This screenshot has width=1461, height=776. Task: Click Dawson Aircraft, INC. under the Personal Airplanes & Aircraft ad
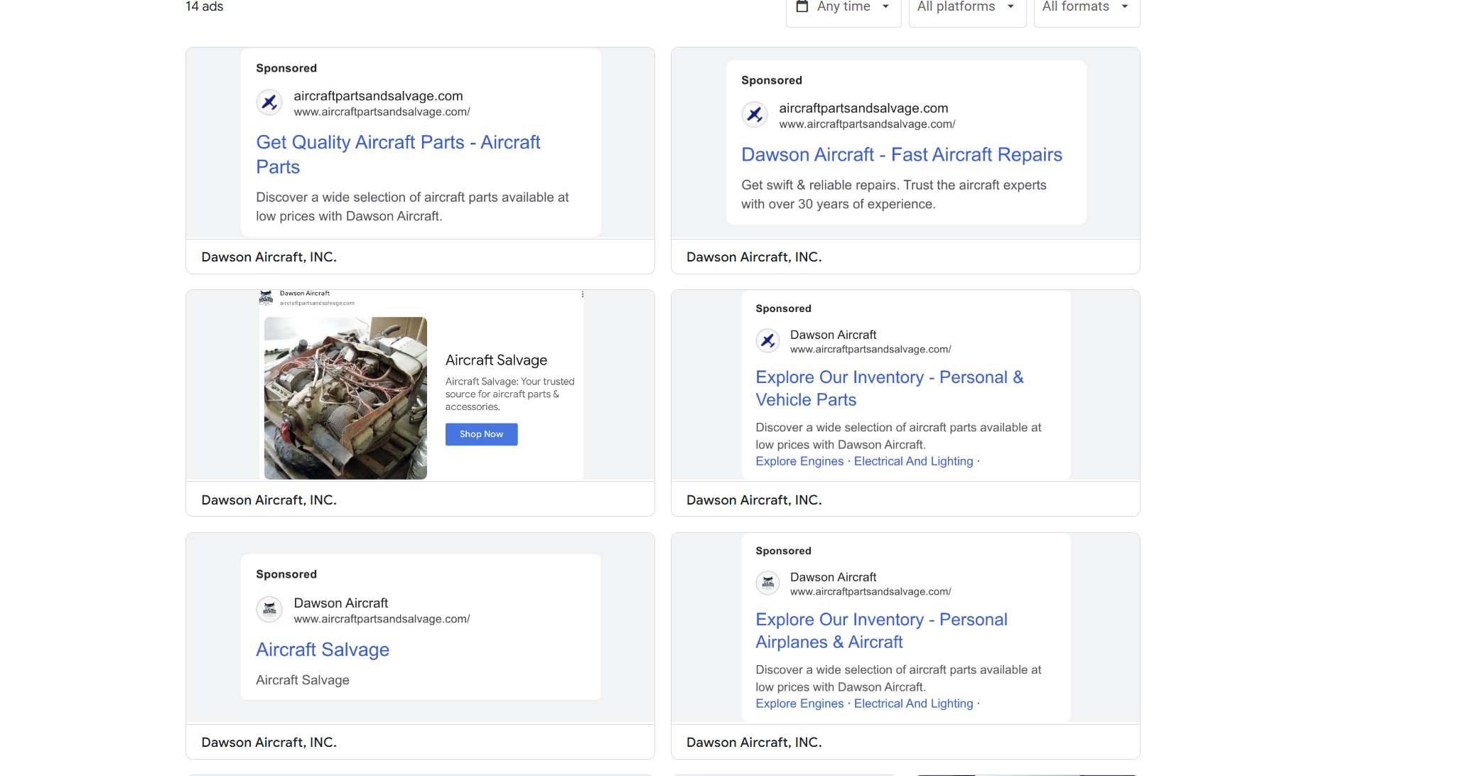click(x=754, y=743)
